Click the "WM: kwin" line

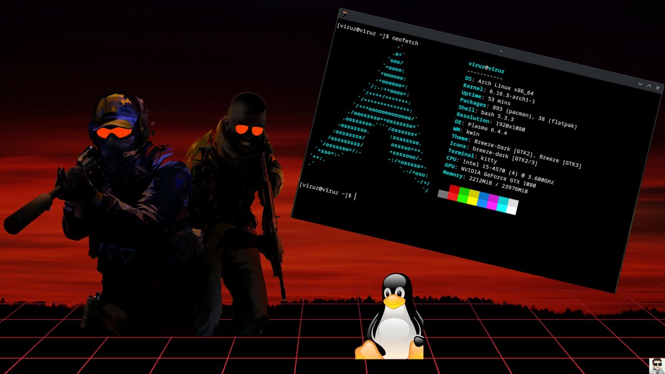[466, 132]
